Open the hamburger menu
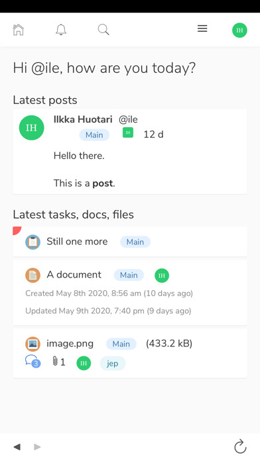Viewport: 260px width, 461px height. tap(202, 28)
